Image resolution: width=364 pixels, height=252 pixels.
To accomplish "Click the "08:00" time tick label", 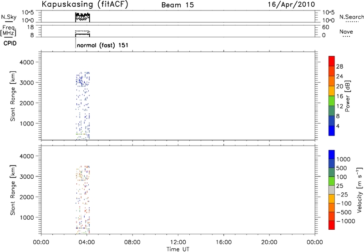I will 132,242.
